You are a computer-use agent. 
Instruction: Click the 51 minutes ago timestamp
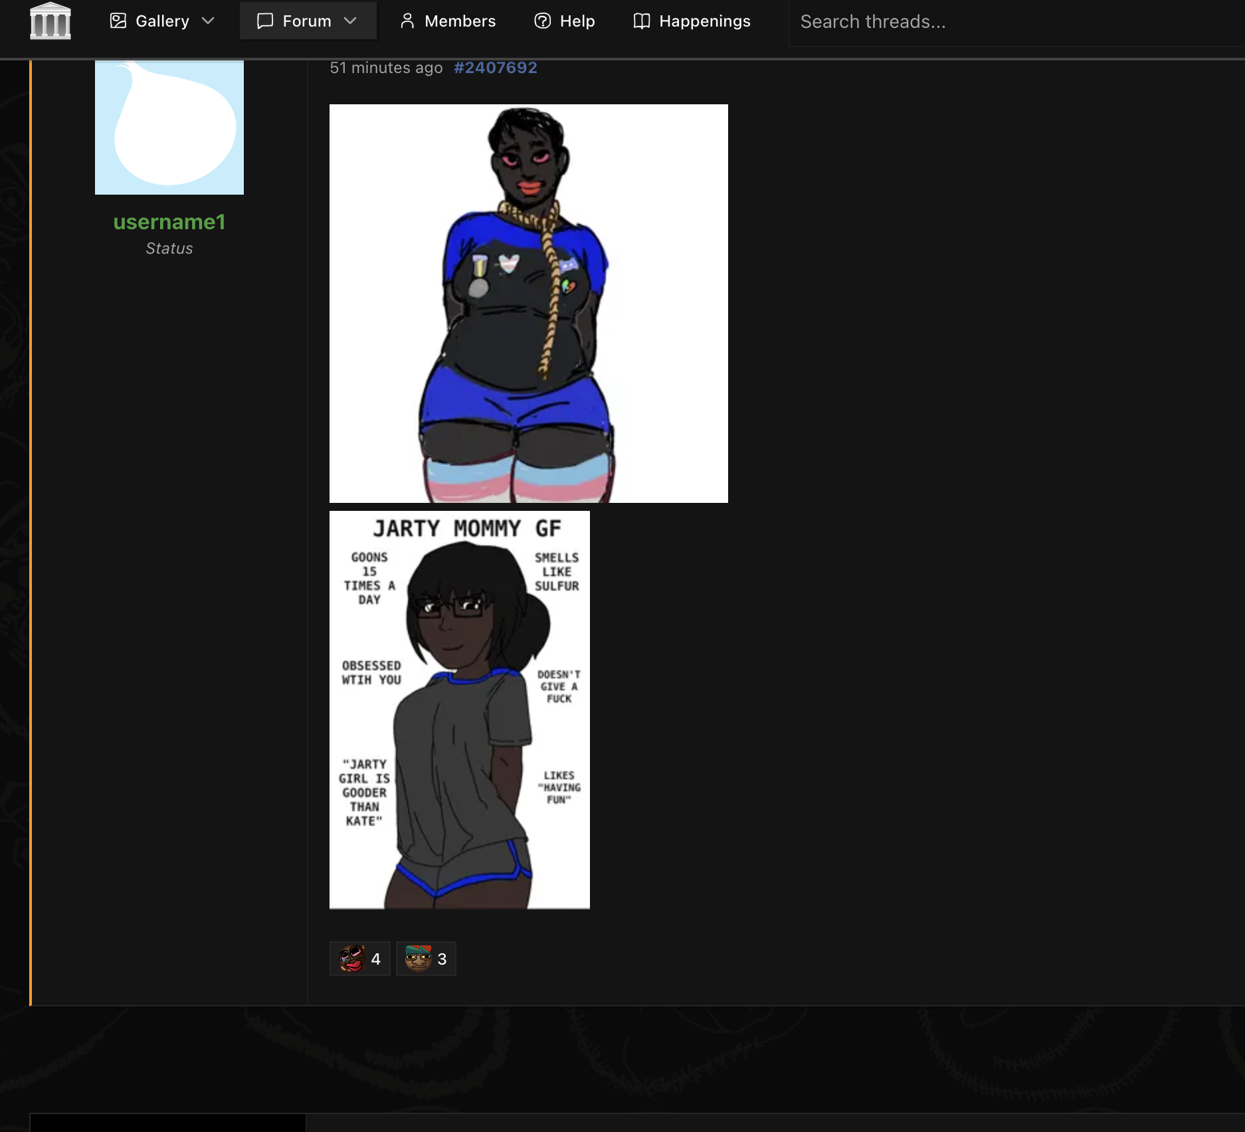[386, 68]
